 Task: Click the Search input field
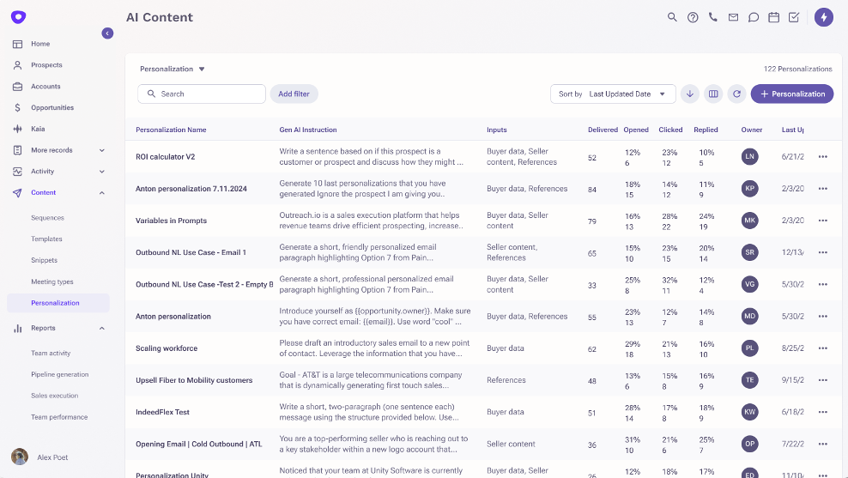tap(201, 94)
